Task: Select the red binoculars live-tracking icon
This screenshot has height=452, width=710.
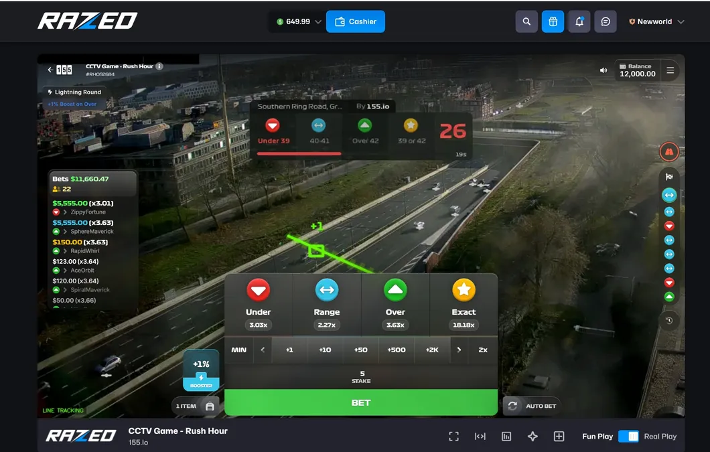Action: pos(669,151)
